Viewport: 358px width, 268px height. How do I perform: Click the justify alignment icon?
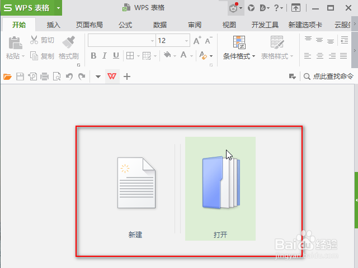(343, 56)
